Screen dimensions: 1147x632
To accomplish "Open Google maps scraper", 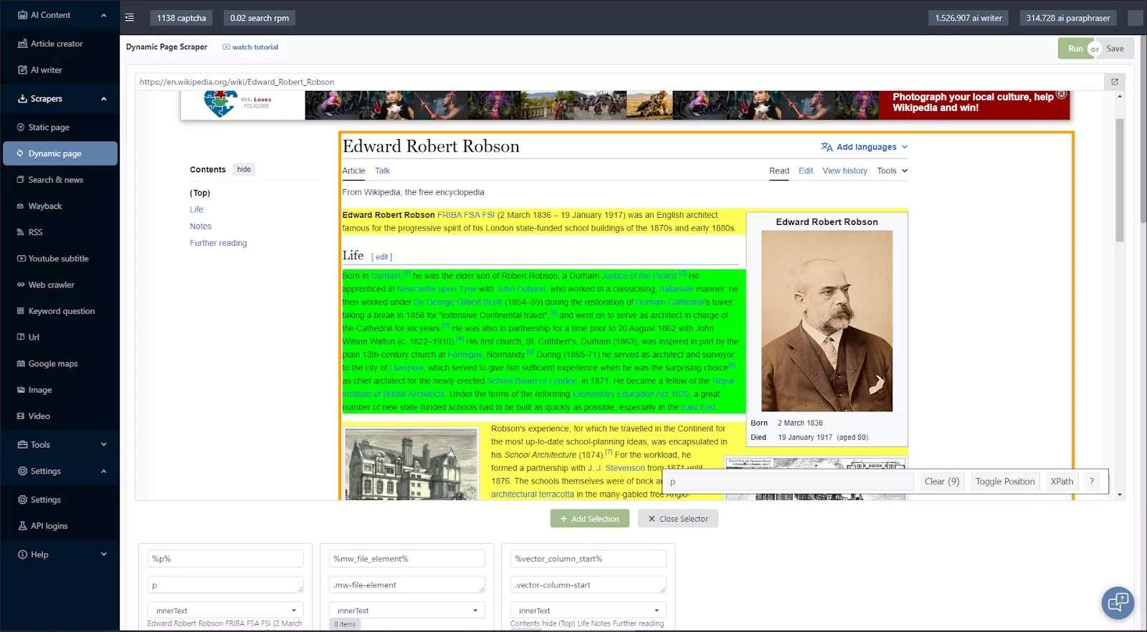I will coord(52,364).
